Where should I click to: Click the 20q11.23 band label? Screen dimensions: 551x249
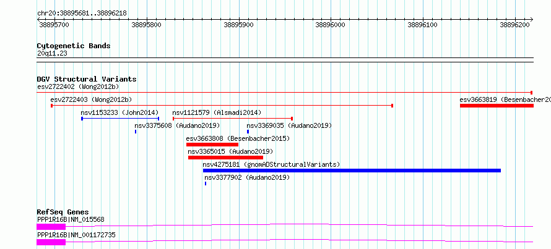pyautogui.click(x=52, y=54)
